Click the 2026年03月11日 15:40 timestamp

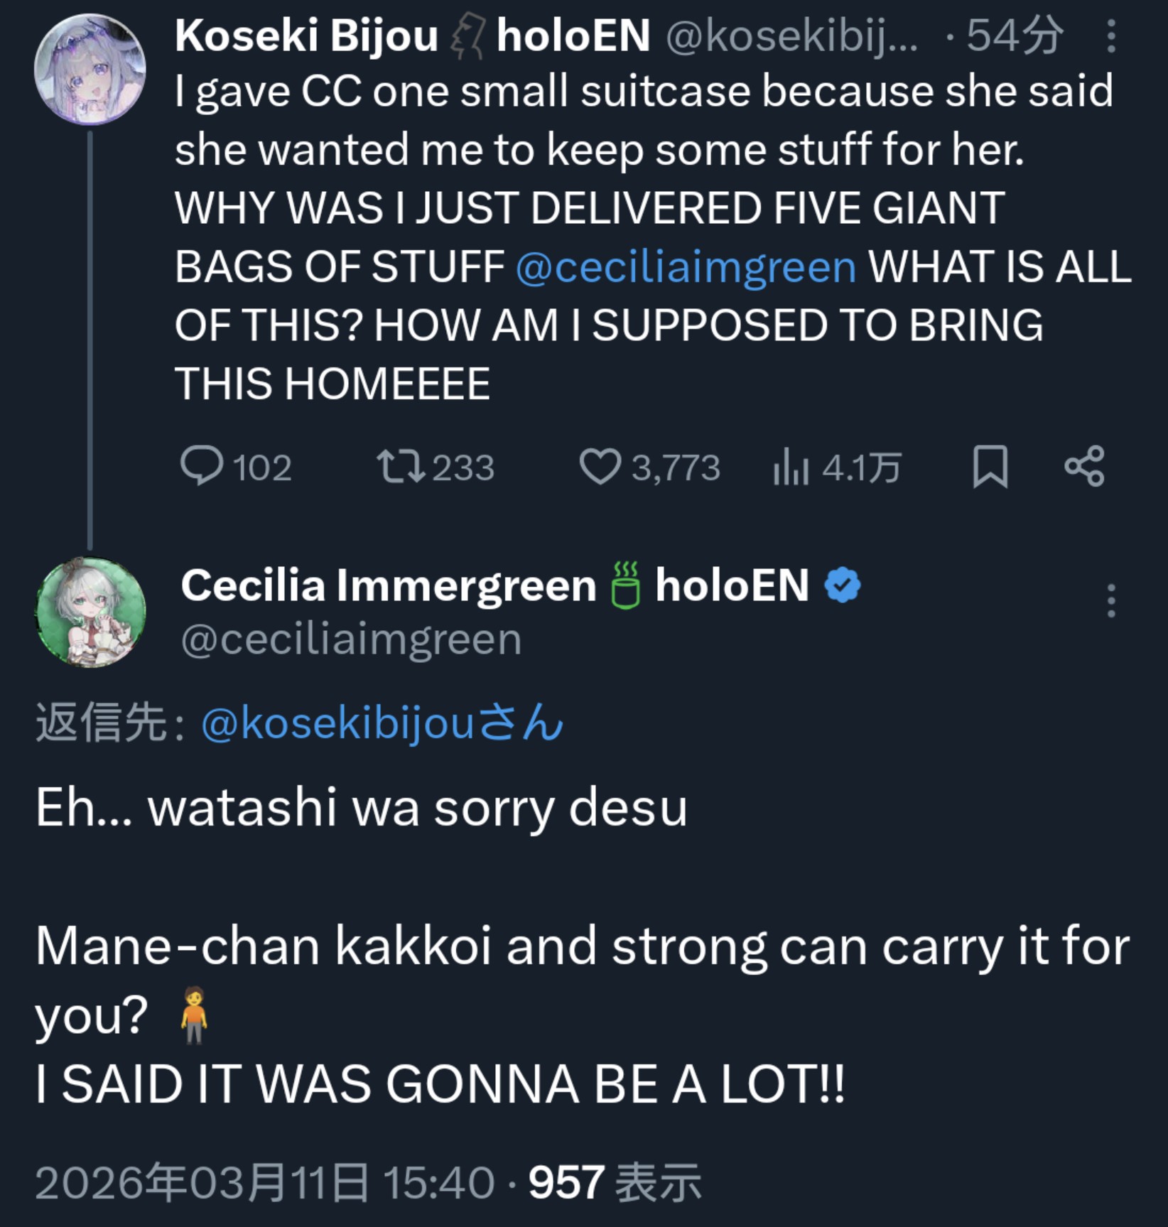click(x=264, y=1183)
